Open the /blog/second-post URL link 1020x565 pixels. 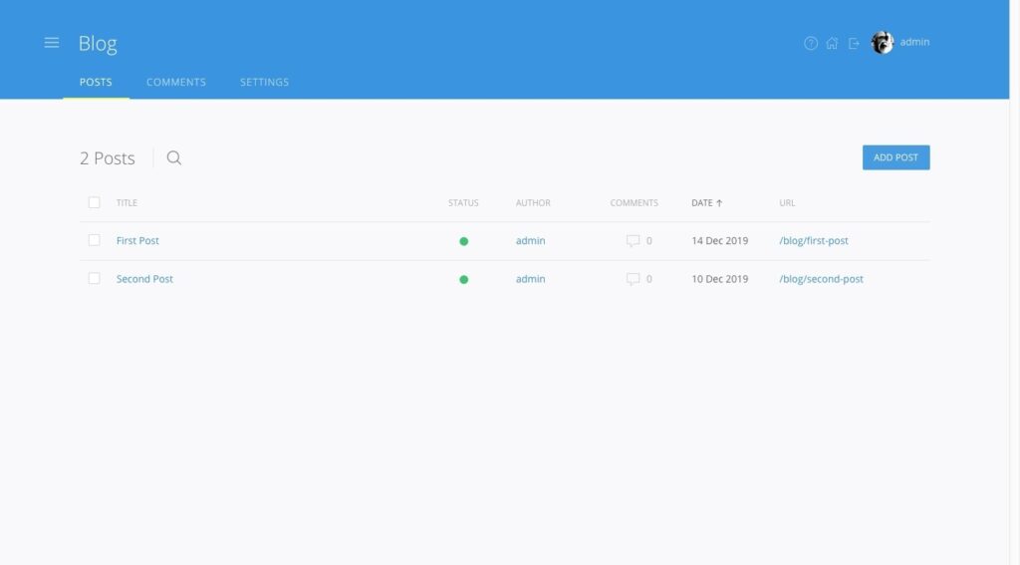(x=821, y=279)
